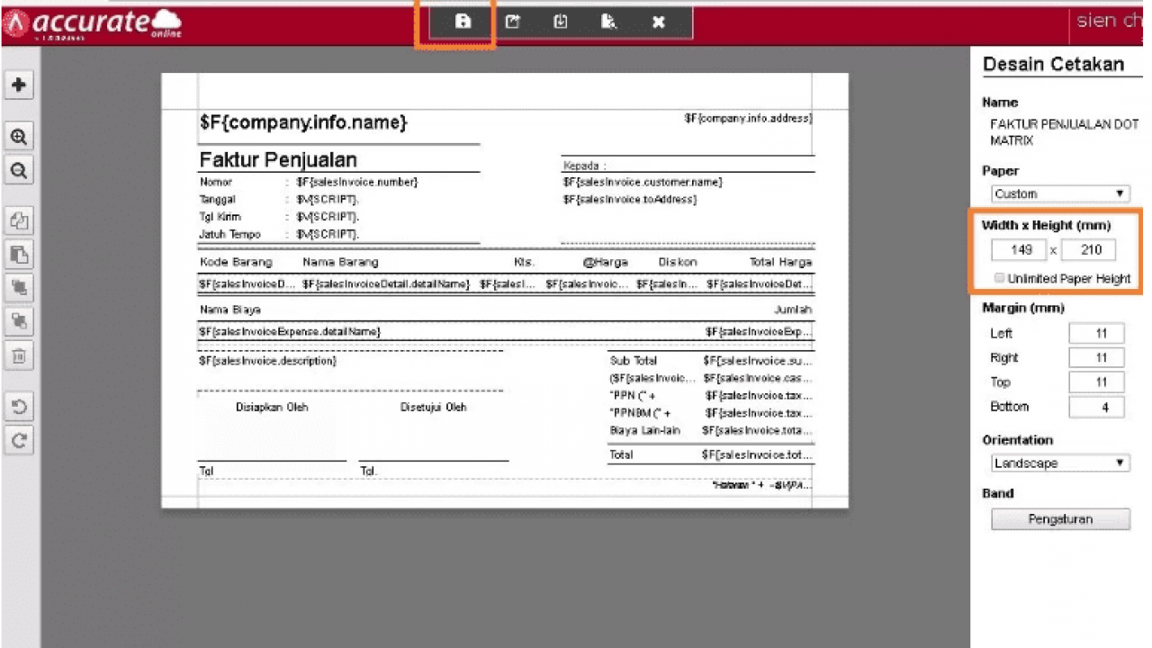
Task: Select the Sub Total label
Action: tap(634, 361)
